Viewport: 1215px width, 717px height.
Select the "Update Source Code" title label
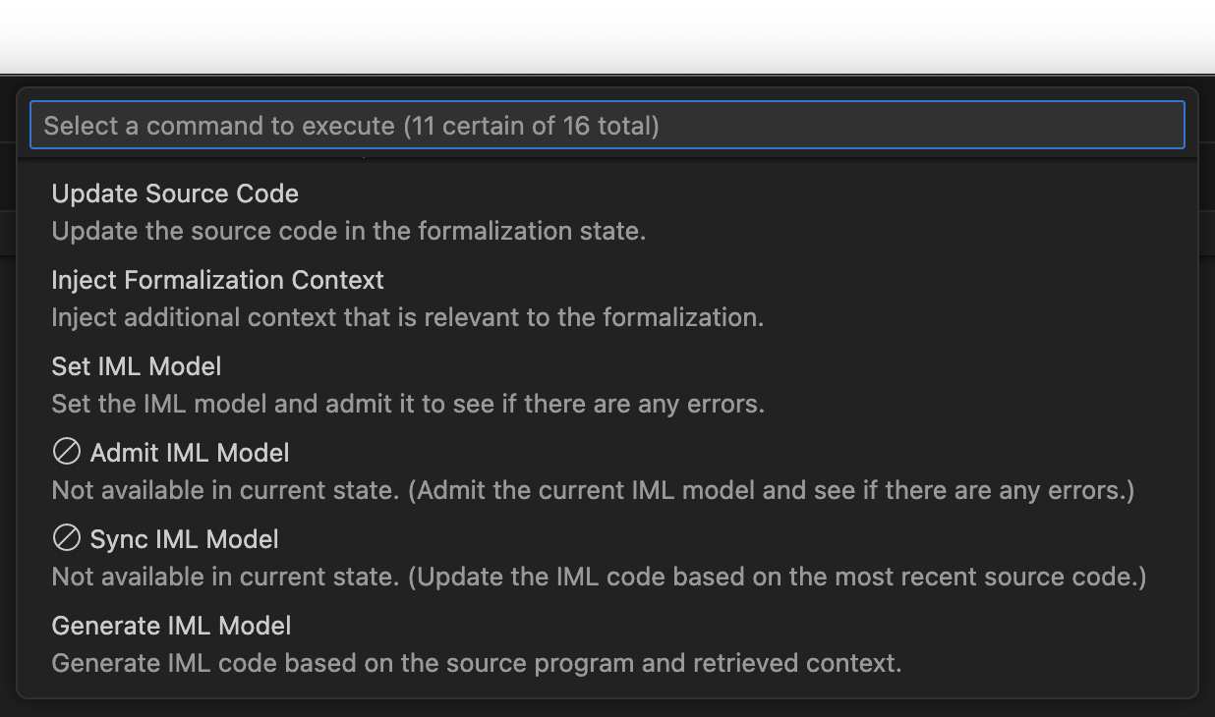point(175,193)
